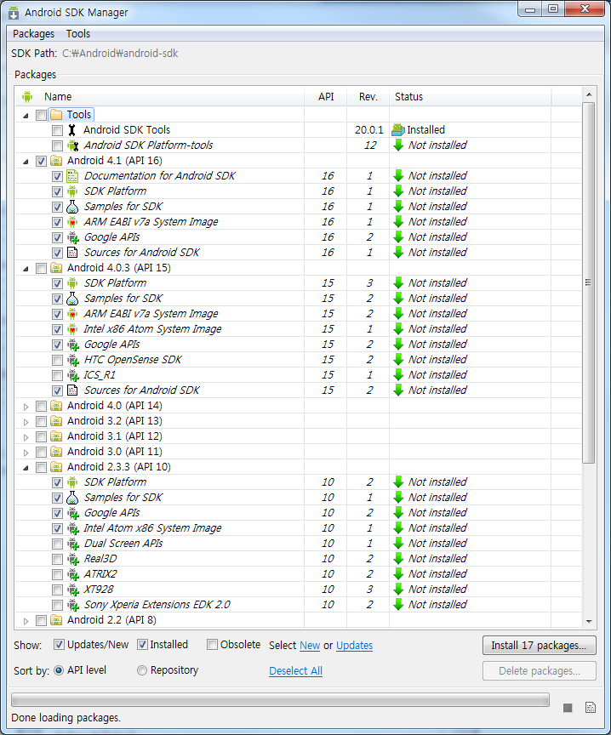Expand the Android 4.0 (API 14) group
This screenshot has height=735, width=611.
(26, 407)
